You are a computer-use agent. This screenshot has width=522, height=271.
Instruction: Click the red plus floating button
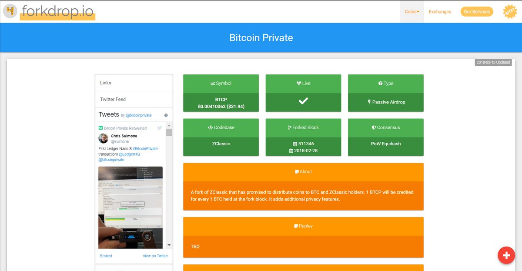click(506, 255)
